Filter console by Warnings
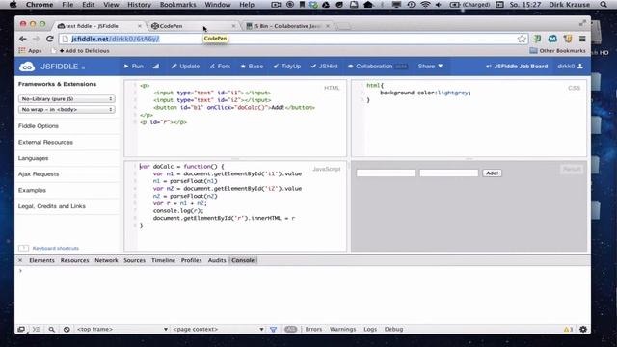The image size is (617, 347). click(x=343, y=329)
